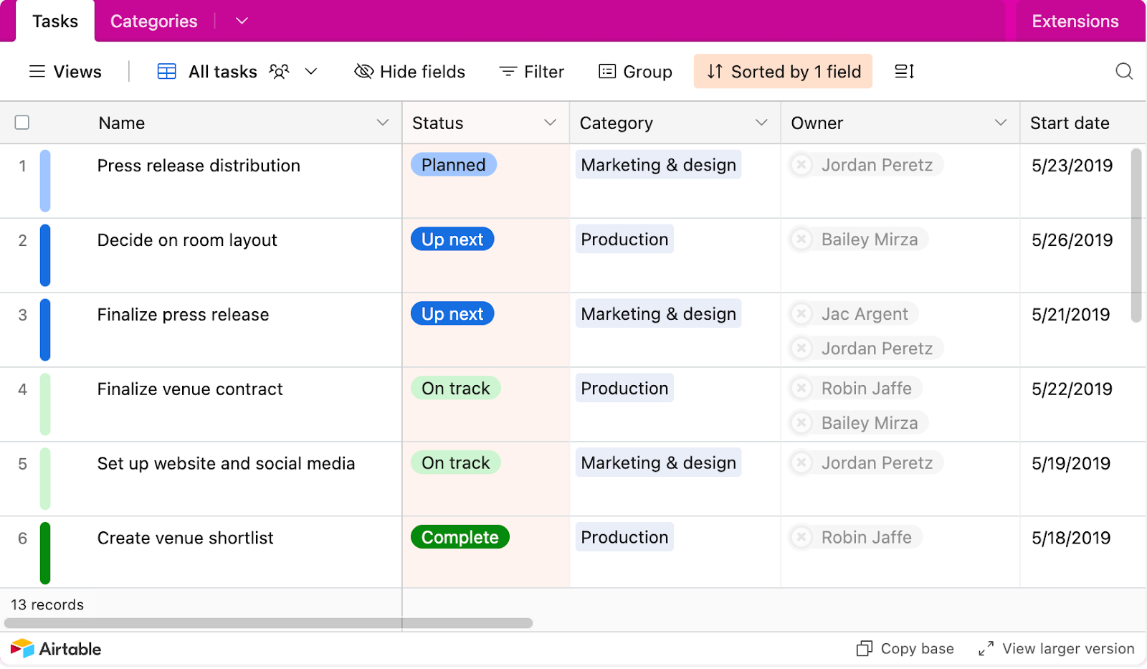1147x669 pixels.
Task: Click Production category for Create venue shortlist
Action: point(624,537)
